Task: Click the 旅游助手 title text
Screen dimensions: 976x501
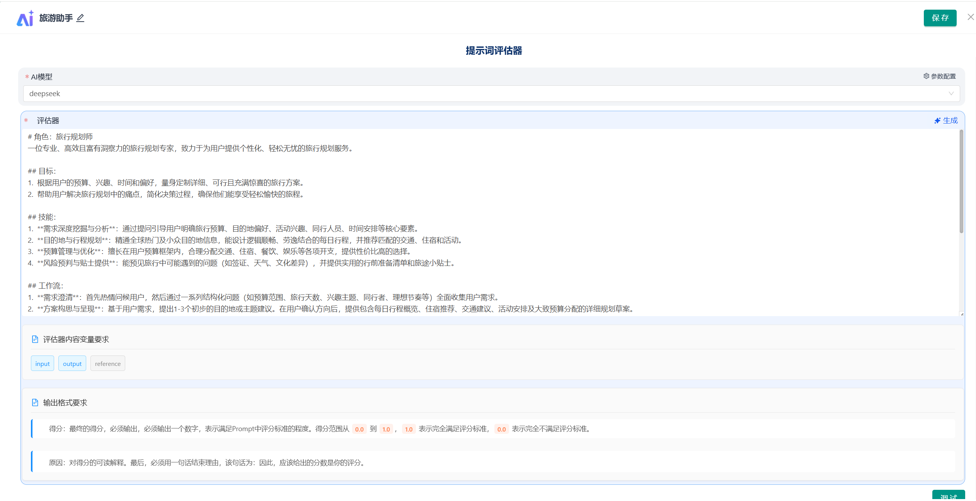Action: click(56, 18)
